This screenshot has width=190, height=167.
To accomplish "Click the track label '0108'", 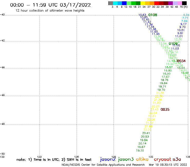I will click(x=153, y=15).
